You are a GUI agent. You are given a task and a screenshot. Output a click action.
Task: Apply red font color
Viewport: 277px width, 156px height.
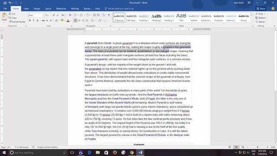pyautogui.click(x=68, y=20)
